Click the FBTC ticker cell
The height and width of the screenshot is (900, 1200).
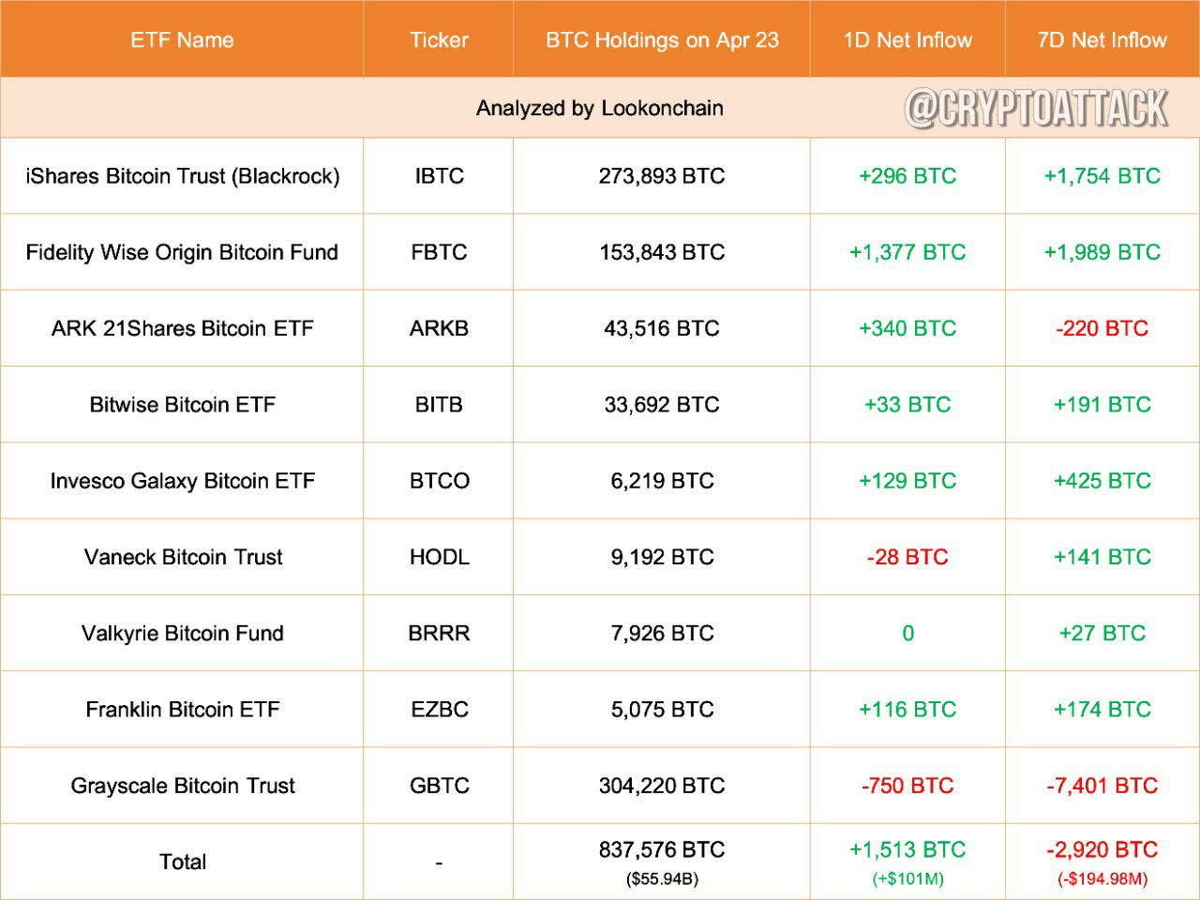[439, 252]
